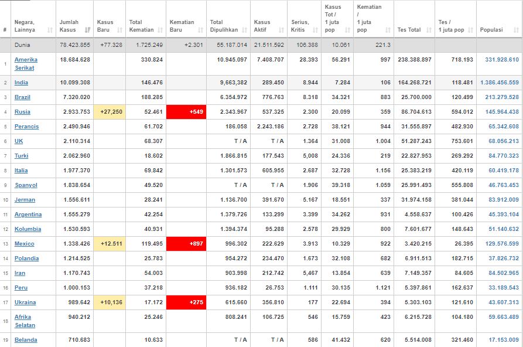This screenshot has width=523, height=347.
Task: Select Rusia new cases cell +27,250
Action: click(110, 112)
